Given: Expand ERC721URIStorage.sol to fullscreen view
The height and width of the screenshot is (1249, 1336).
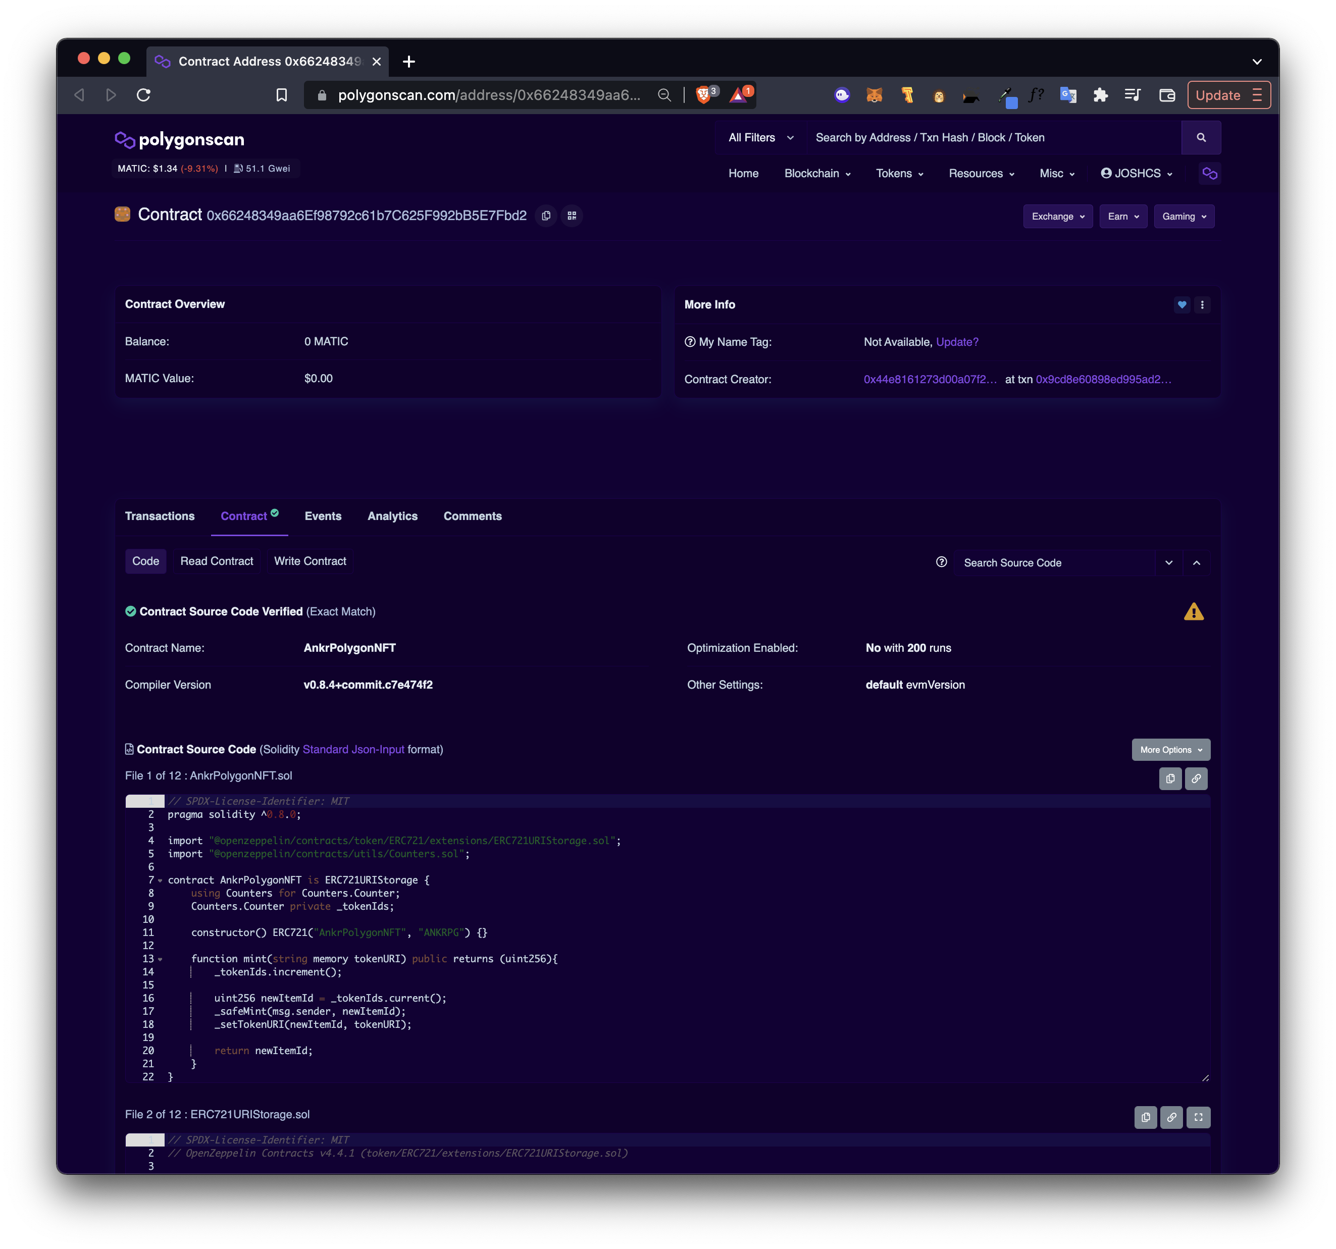Looking at the screenshot, I should click(x=1199, y=1117).
